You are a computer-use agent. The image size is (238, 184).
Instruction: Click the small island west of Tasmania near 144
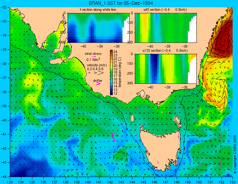[132, 118]
